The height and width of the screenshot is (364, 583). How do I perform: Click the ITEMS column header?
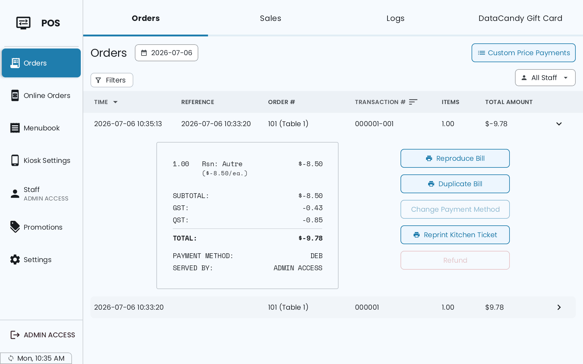[x=450, y=102]
